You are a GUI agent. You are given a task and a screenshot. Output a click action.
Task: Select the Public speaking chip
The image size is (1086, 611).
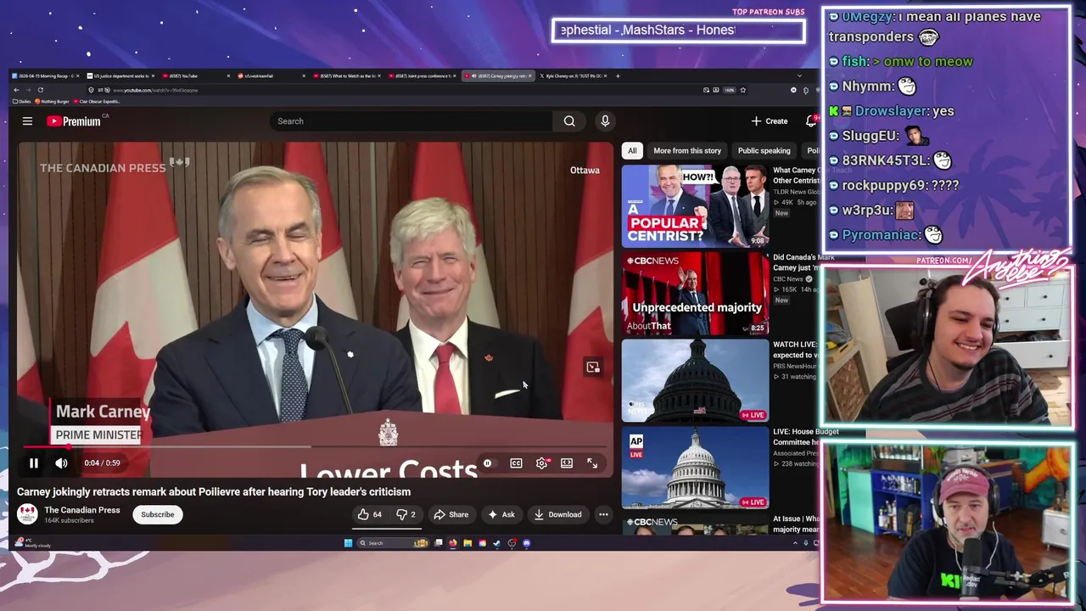point(764,151)
